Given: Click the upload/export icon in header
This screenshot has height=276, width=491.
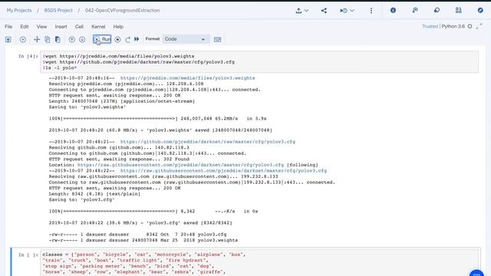Looking at the screenshot, I should click(298, 11).
